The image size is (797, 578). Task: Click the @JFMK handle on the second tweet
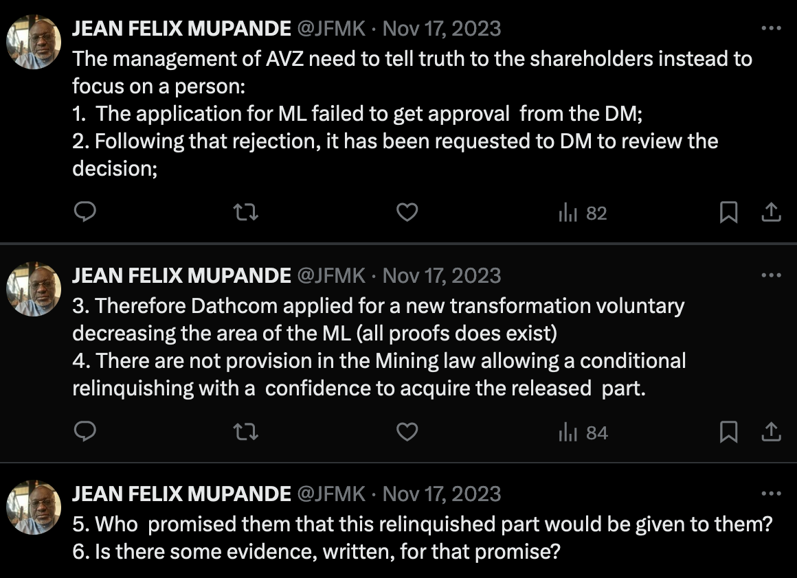pos(331,276)
